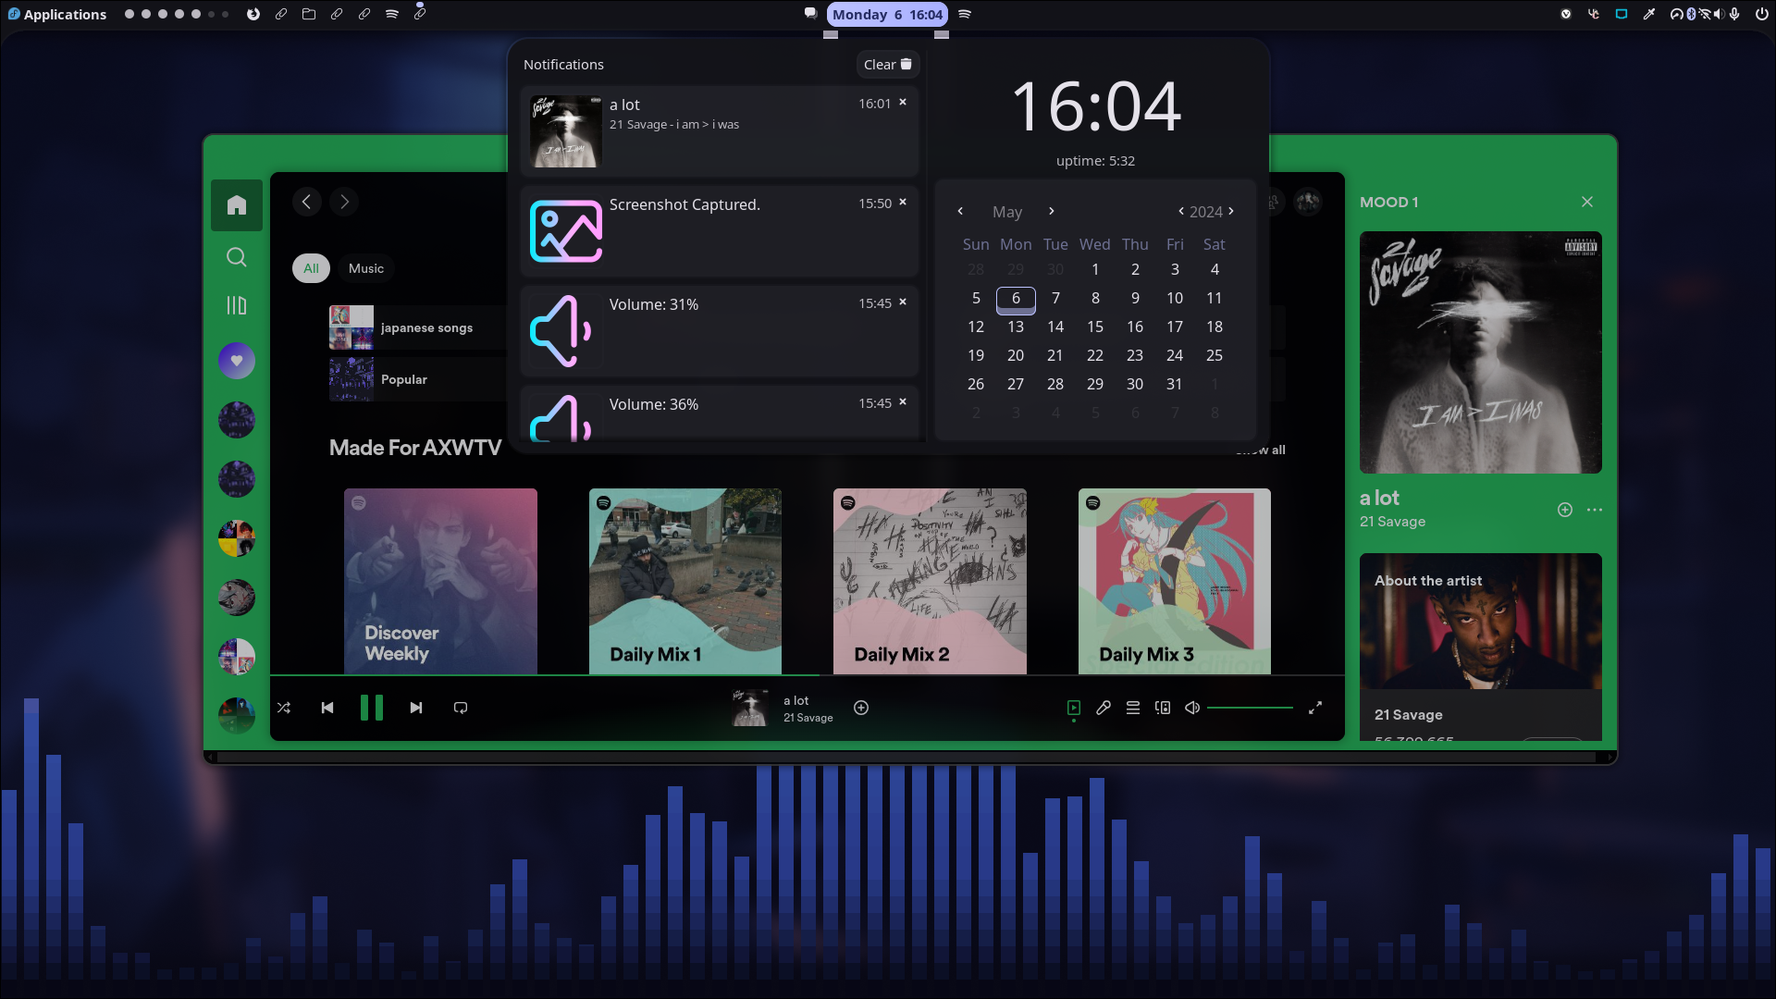This screenshot has height=999, width=1776.
Task: Pause the current song
Action: (372, 708)
